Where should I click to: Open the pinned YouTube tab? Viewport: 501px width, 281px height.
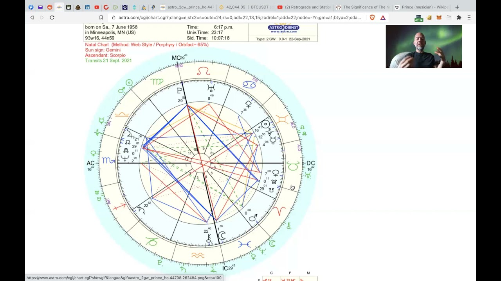[x=97, y=7]
